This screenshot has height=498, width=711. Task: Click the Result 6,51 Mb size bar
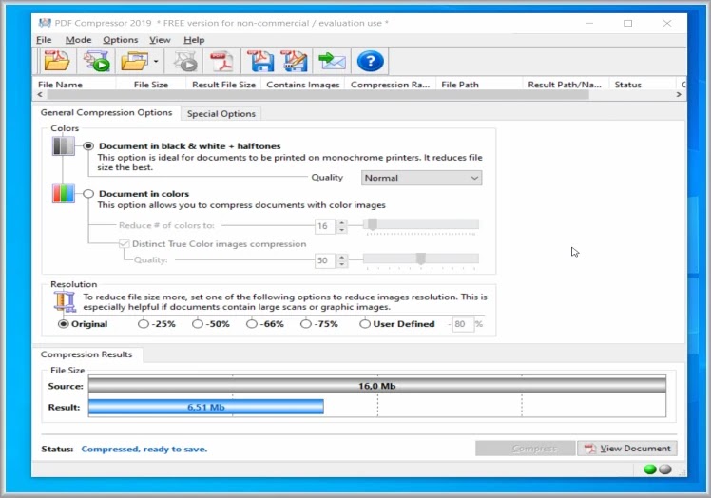click(x=206, y=407)
